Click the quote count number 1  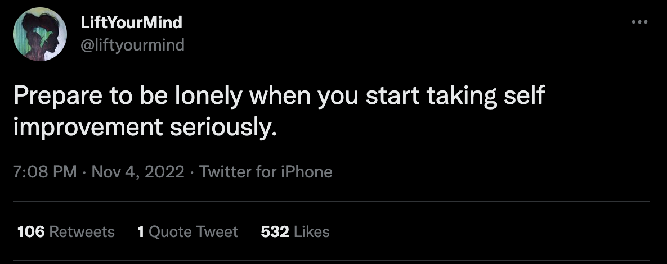point(141,231)
